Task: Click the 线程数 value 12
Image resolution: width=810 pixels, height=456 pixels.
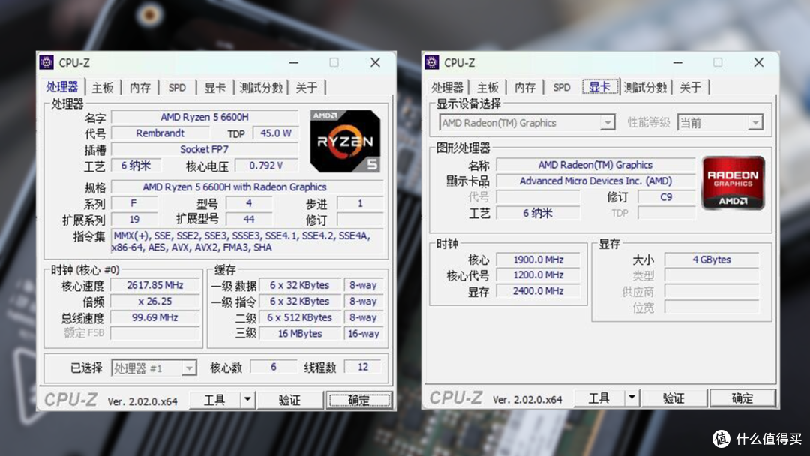Action: pyautogui.click(x=363, y=367)
